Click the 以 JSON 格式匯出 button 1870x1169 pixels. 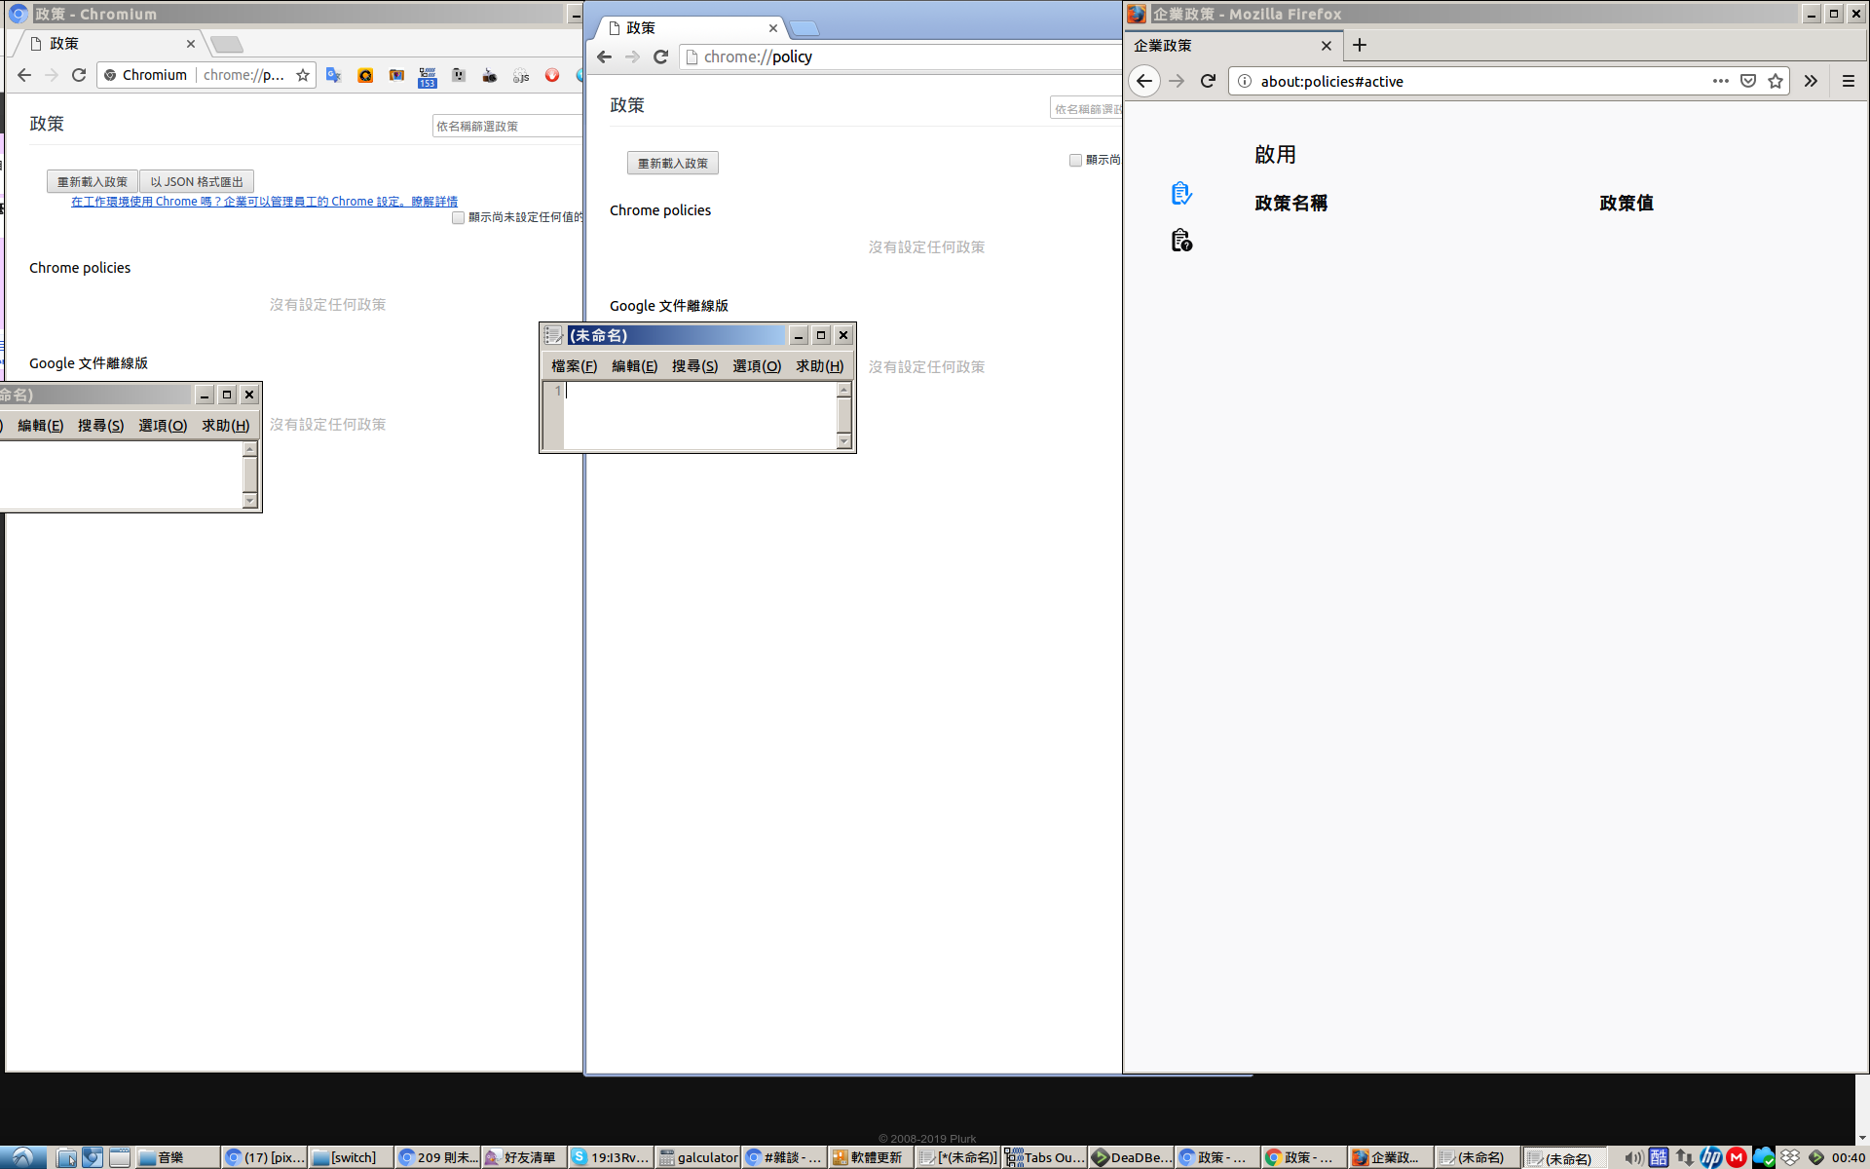pyautogui.click(x=197, y=181)
